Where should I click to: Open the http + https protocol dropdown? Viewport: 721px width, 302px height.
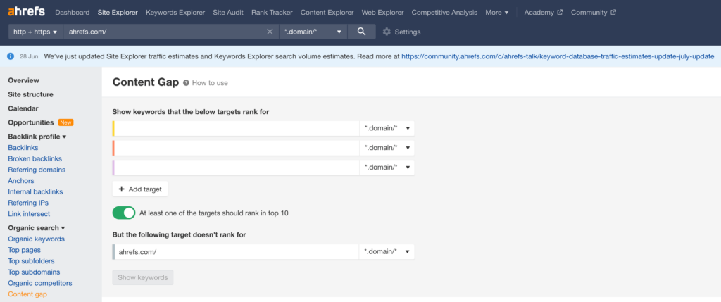(x=35, y=32)
